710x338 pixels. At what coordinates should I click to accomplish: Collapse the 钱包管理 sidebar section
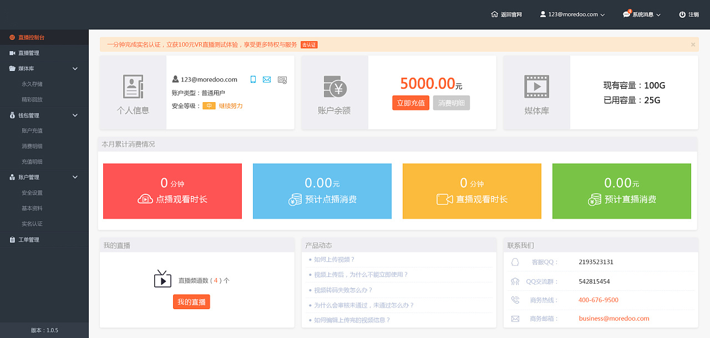click(75, 115)
